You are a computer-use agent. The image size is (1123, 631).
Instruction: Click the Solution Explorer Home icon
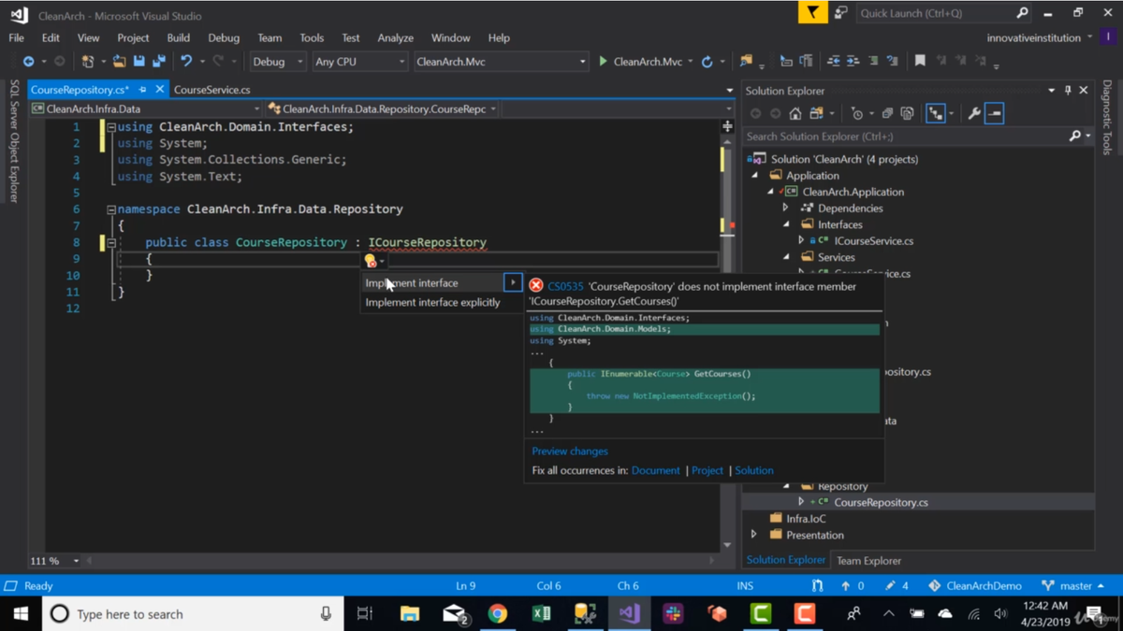pos(795,114)
